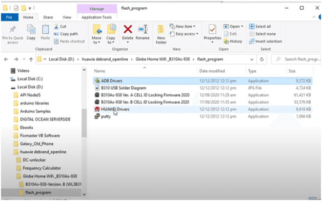Click the Refresh button
322x201 pixels.
[x=261, y=59]
